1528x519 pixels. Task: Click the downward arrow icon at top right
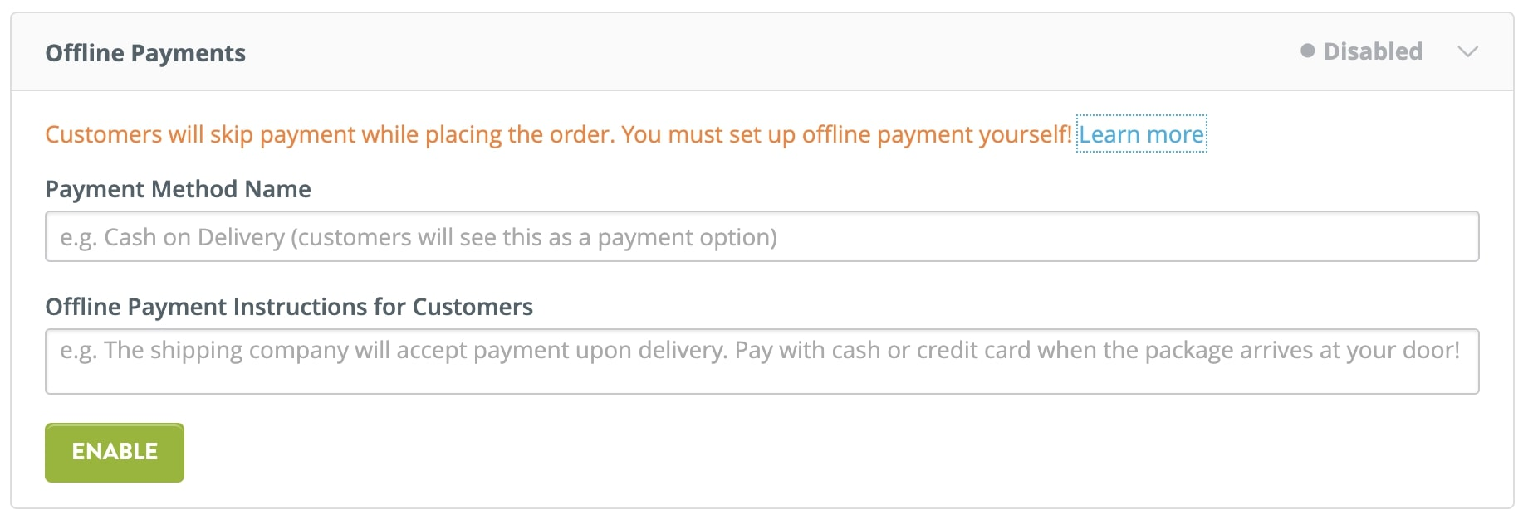(x=1468, y=51)
